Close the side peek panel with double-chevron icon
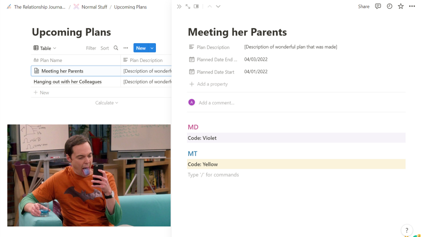The width and height of the screenshot is (421, 237). 179,7
